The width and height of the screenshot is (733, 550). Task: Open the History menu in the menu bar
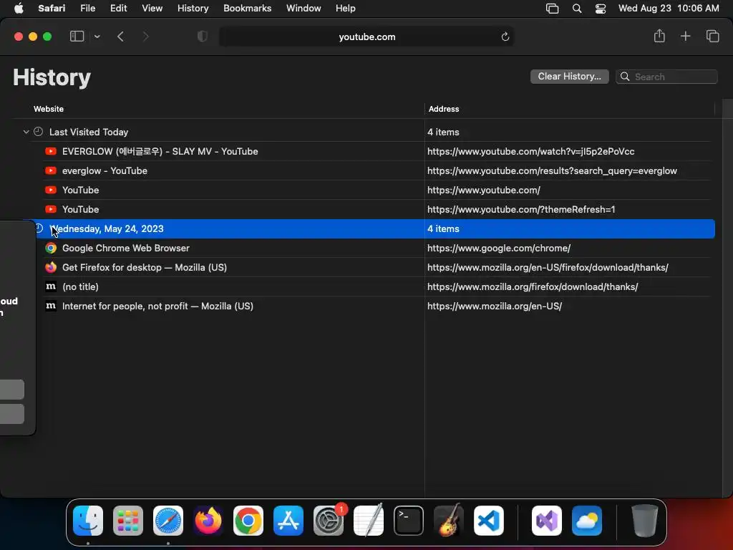coord(193,9)
